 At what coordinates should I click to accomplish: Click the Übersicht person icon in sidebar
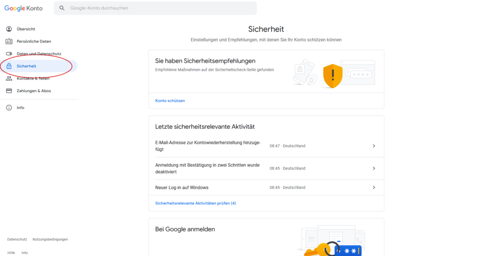pyautogui.click(x=9, y=29)
